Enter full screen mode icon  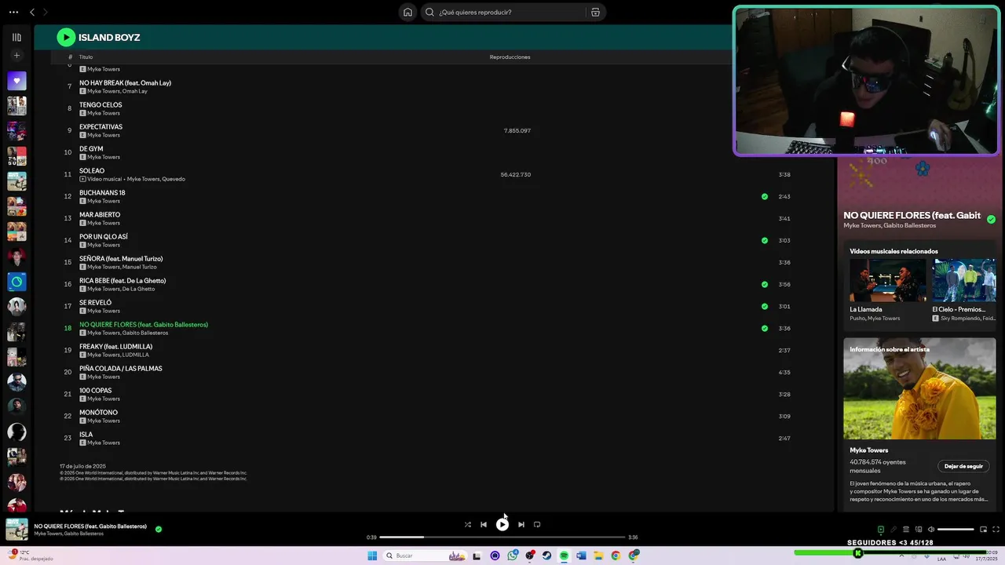pyautogui.click(x=996, y=530)
